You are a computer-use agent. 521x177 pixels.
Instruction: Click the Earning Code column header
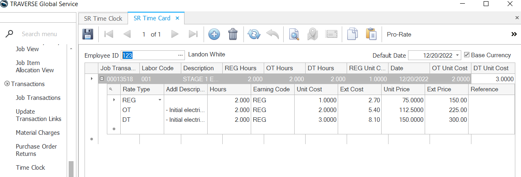273,89
